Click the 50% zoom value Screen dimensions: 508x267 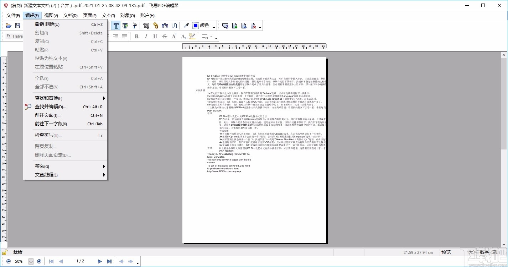pyautogui.click(x=19, y=261)
